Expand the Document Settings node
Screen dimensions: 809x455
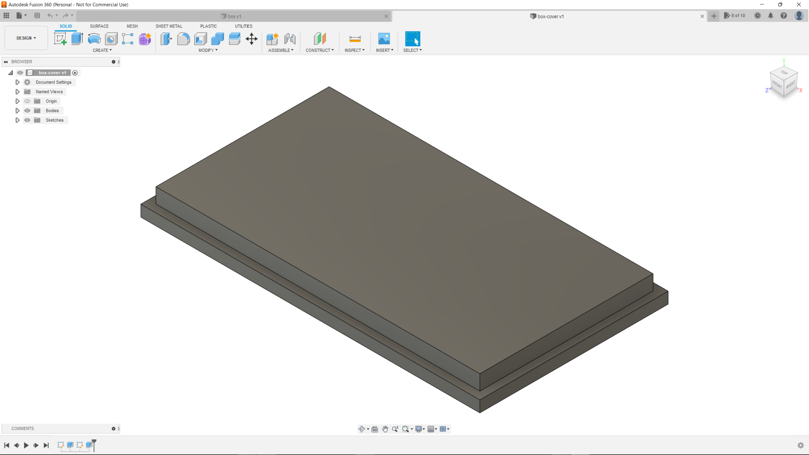tap(17, 82)
